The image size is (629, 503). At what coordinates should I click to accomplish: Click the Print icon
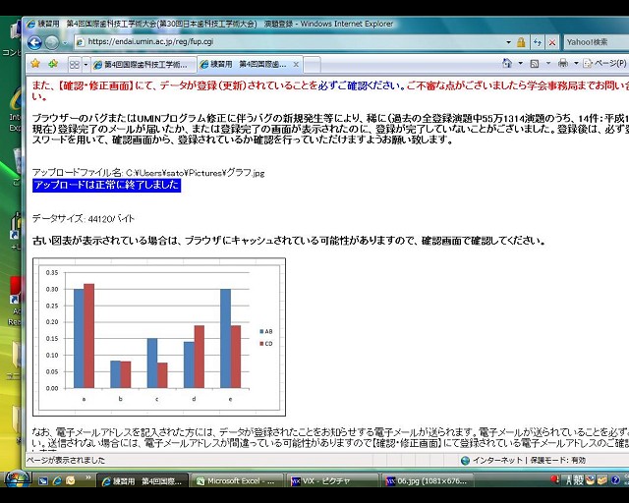coord(563,63)
